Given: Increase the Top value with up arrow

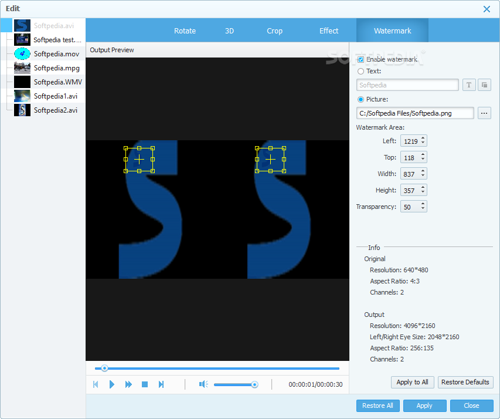Looking at the screenshot, I should point(423,155).
